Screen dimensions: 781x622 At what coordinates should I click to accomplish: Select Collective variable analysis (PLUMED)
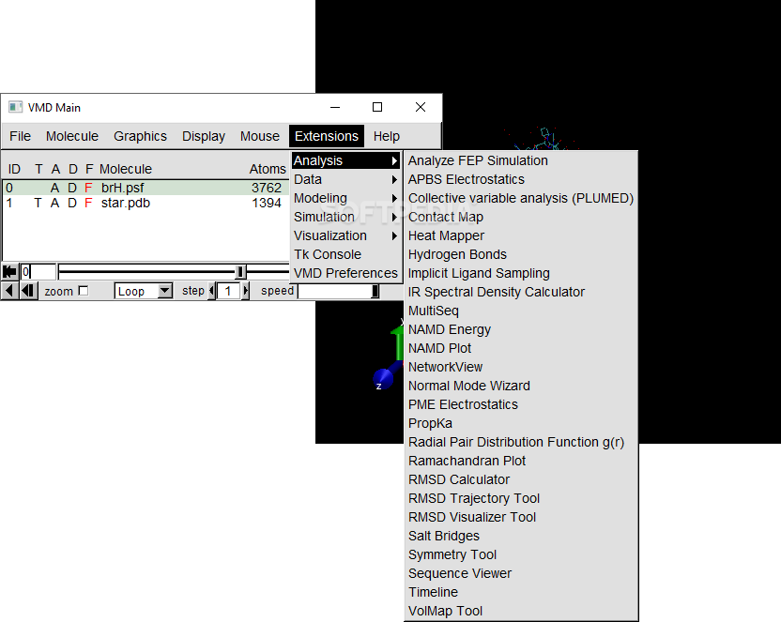click(520, 198)
